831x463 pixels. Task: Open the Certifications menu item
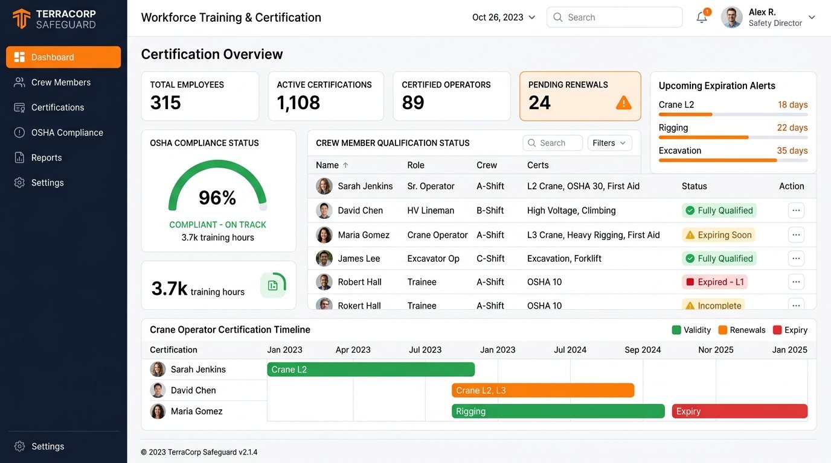point(63,107)
